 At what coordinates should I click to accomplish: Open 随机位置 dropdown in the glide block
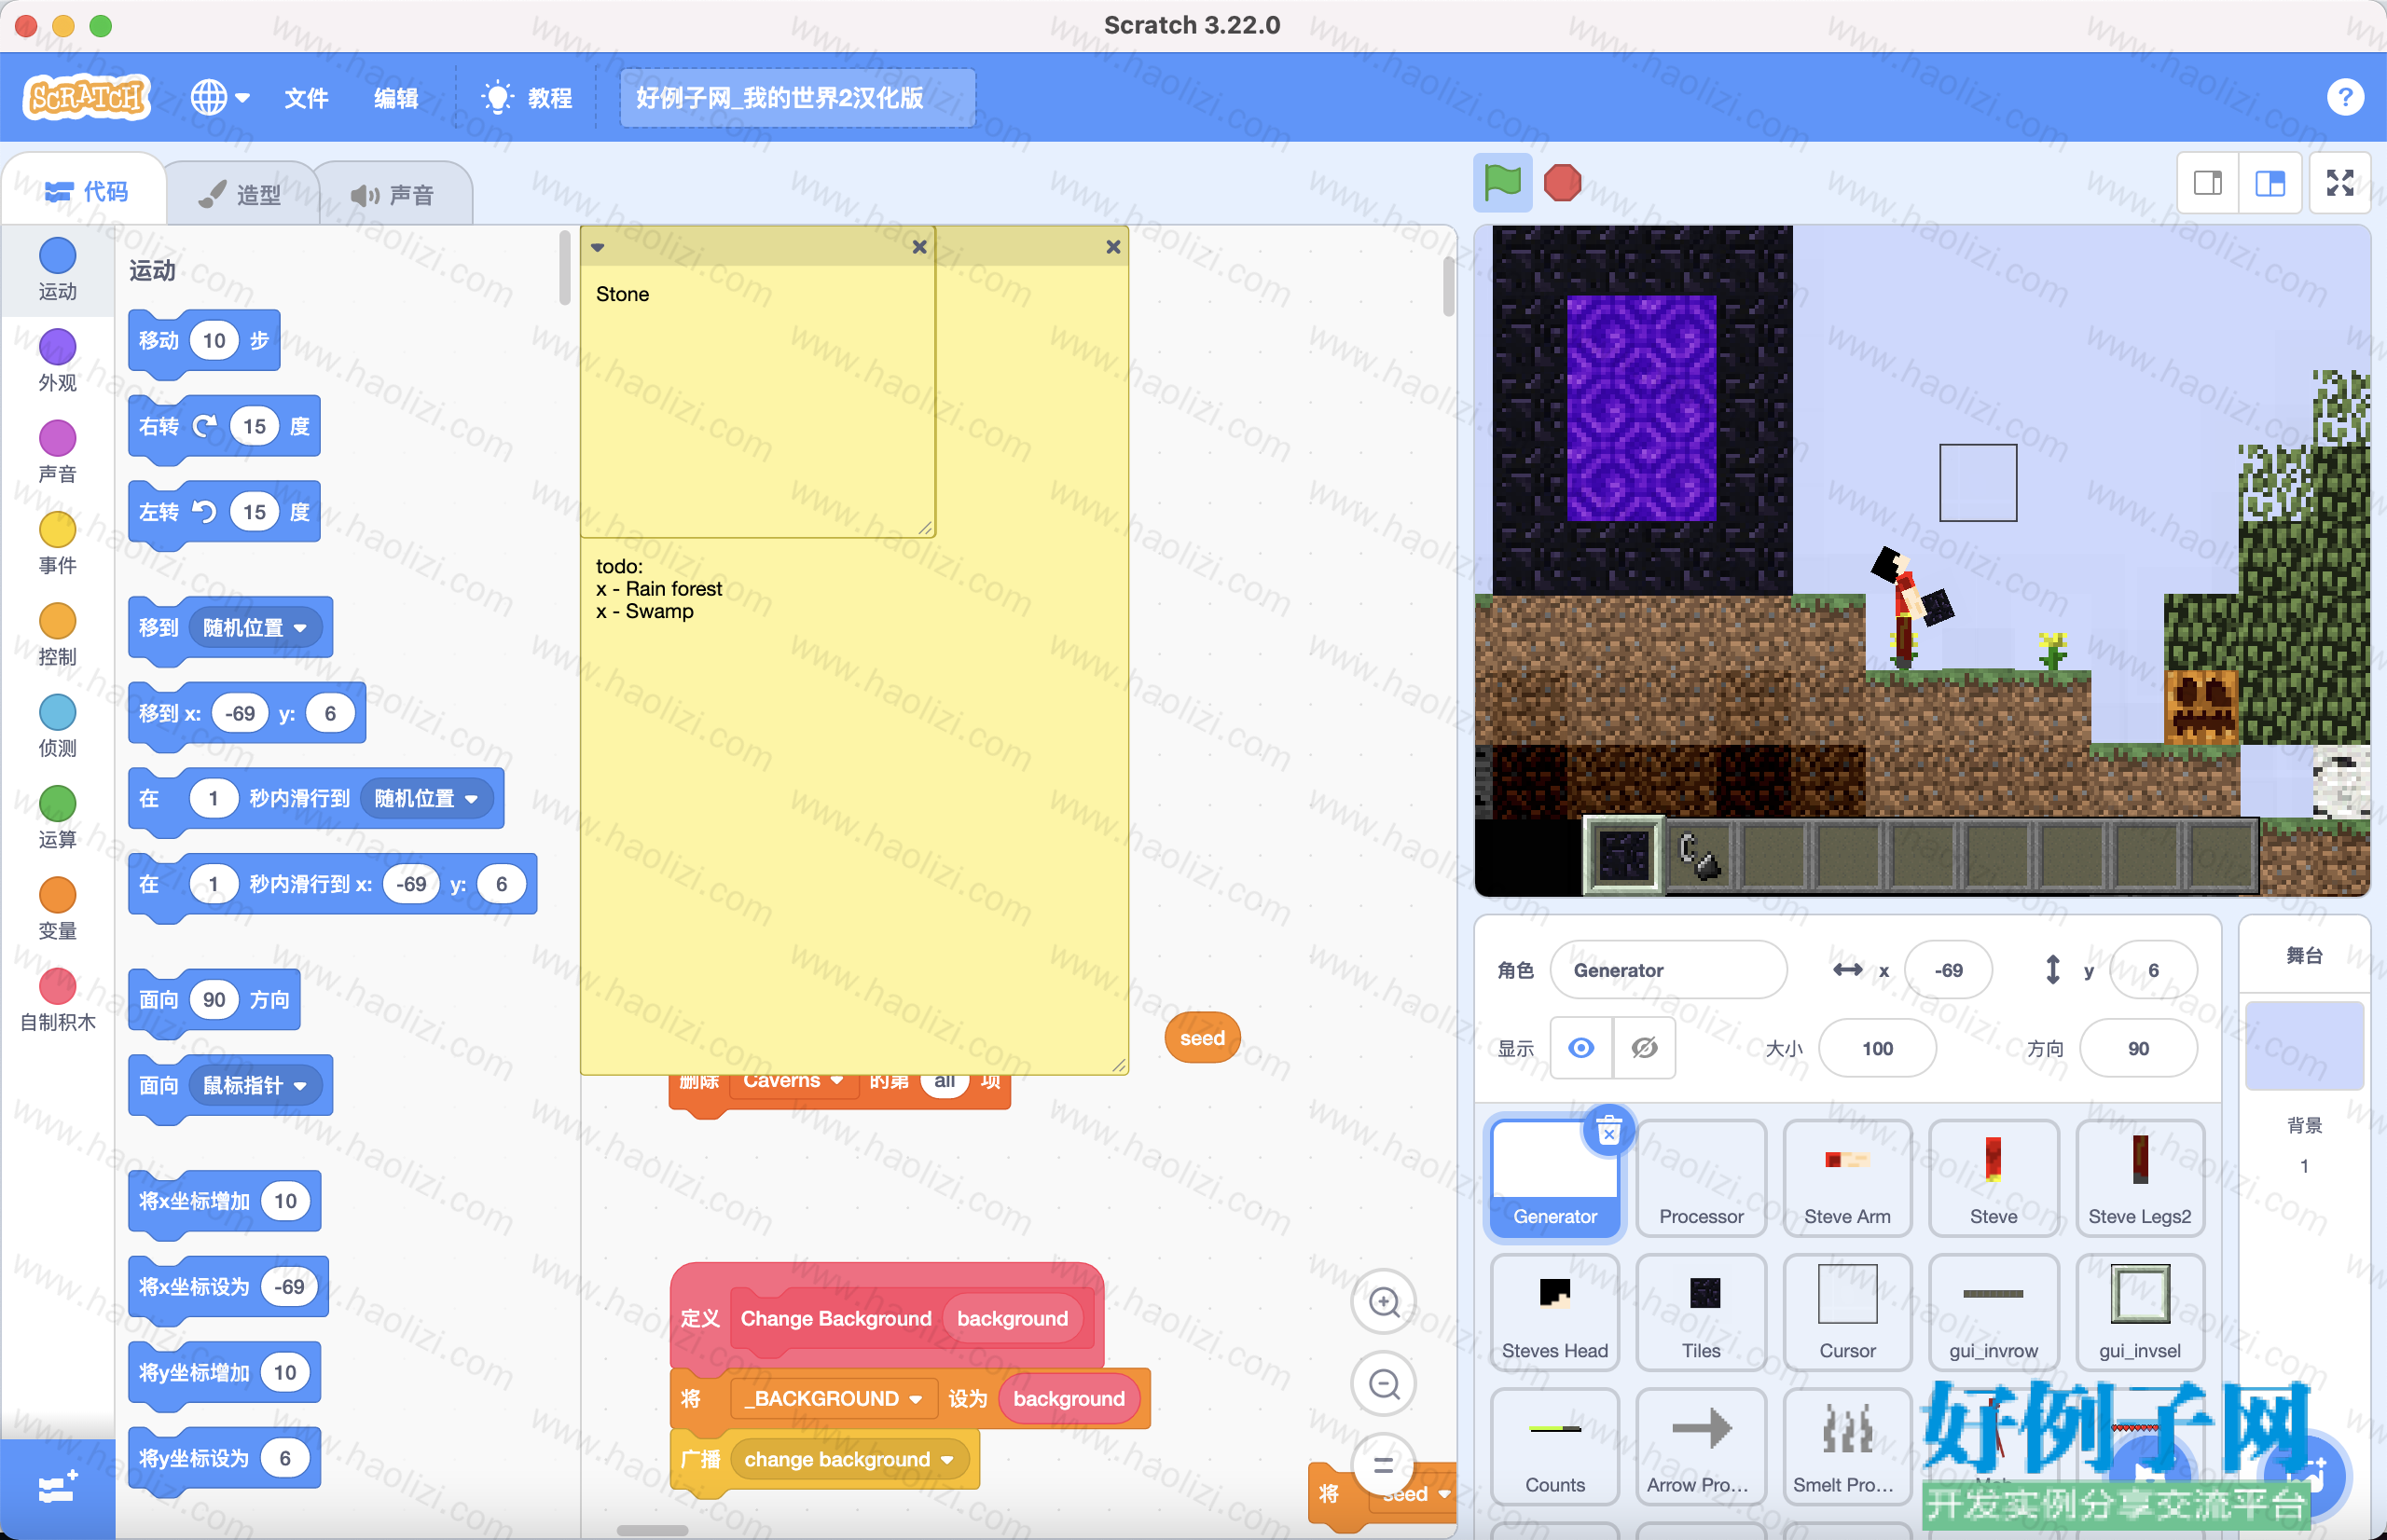[x=427, y=799]
